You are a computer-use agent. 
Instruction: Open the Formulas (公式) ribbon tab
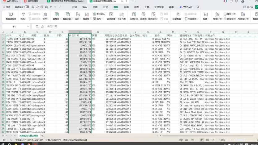(x=105, y=7)
